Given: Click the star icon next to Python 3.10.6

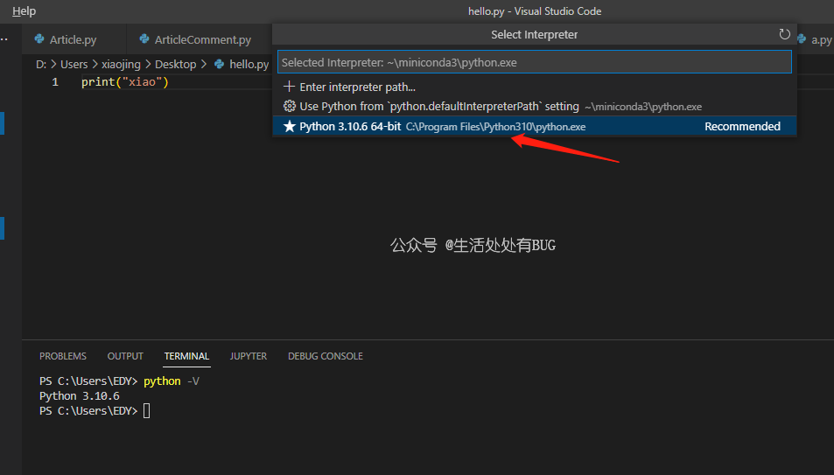Looking at the screenshot, I should tap(290, 127).
